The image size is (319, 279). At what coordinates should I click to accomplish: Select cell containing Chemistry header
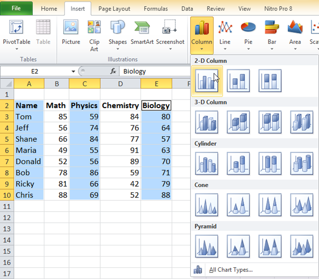[120, 106]
